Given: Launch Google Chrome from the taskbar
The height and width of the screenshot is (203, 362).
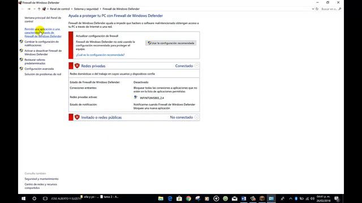Looking at the screenshot, I should (x=188, y=198).
